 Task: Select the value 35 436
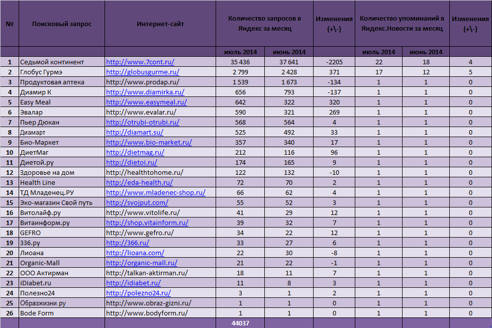coord(240,62)
